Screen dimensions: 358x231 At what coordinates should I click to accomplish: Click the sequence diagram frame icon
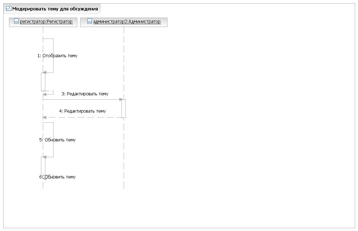pos(9,9)
